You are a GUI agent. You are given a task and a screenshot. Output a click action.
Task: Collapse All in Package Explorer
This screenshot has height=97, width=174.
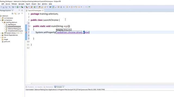tap(13, 13)
